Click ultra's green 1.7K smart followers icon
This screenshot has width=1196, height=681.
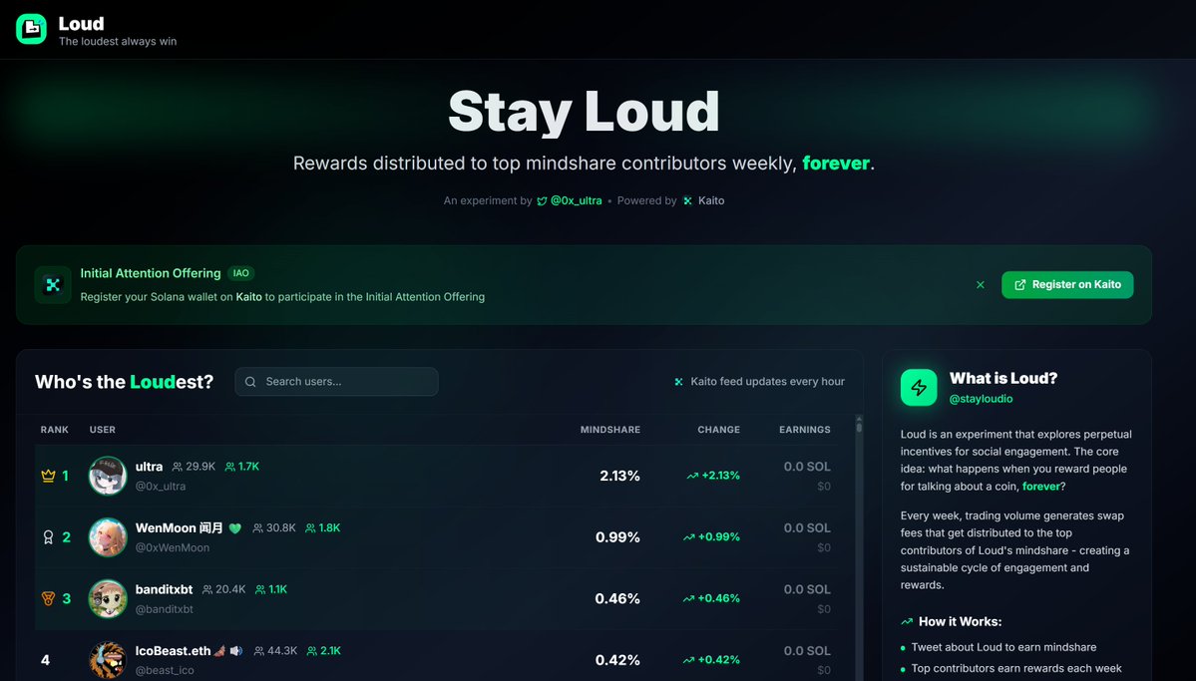point(229,467)
